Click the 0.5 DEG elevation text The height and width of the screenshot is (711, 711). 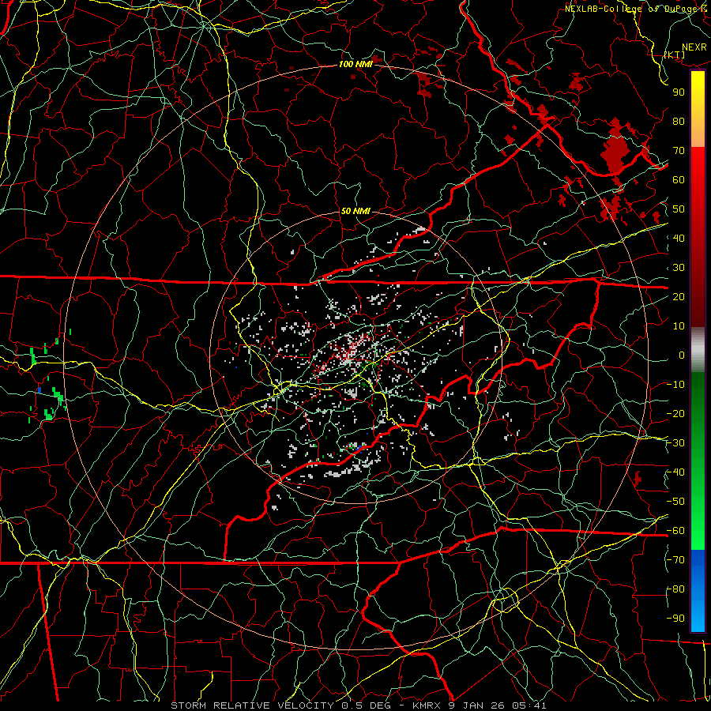pyautogui.click(x=367, y=705)
